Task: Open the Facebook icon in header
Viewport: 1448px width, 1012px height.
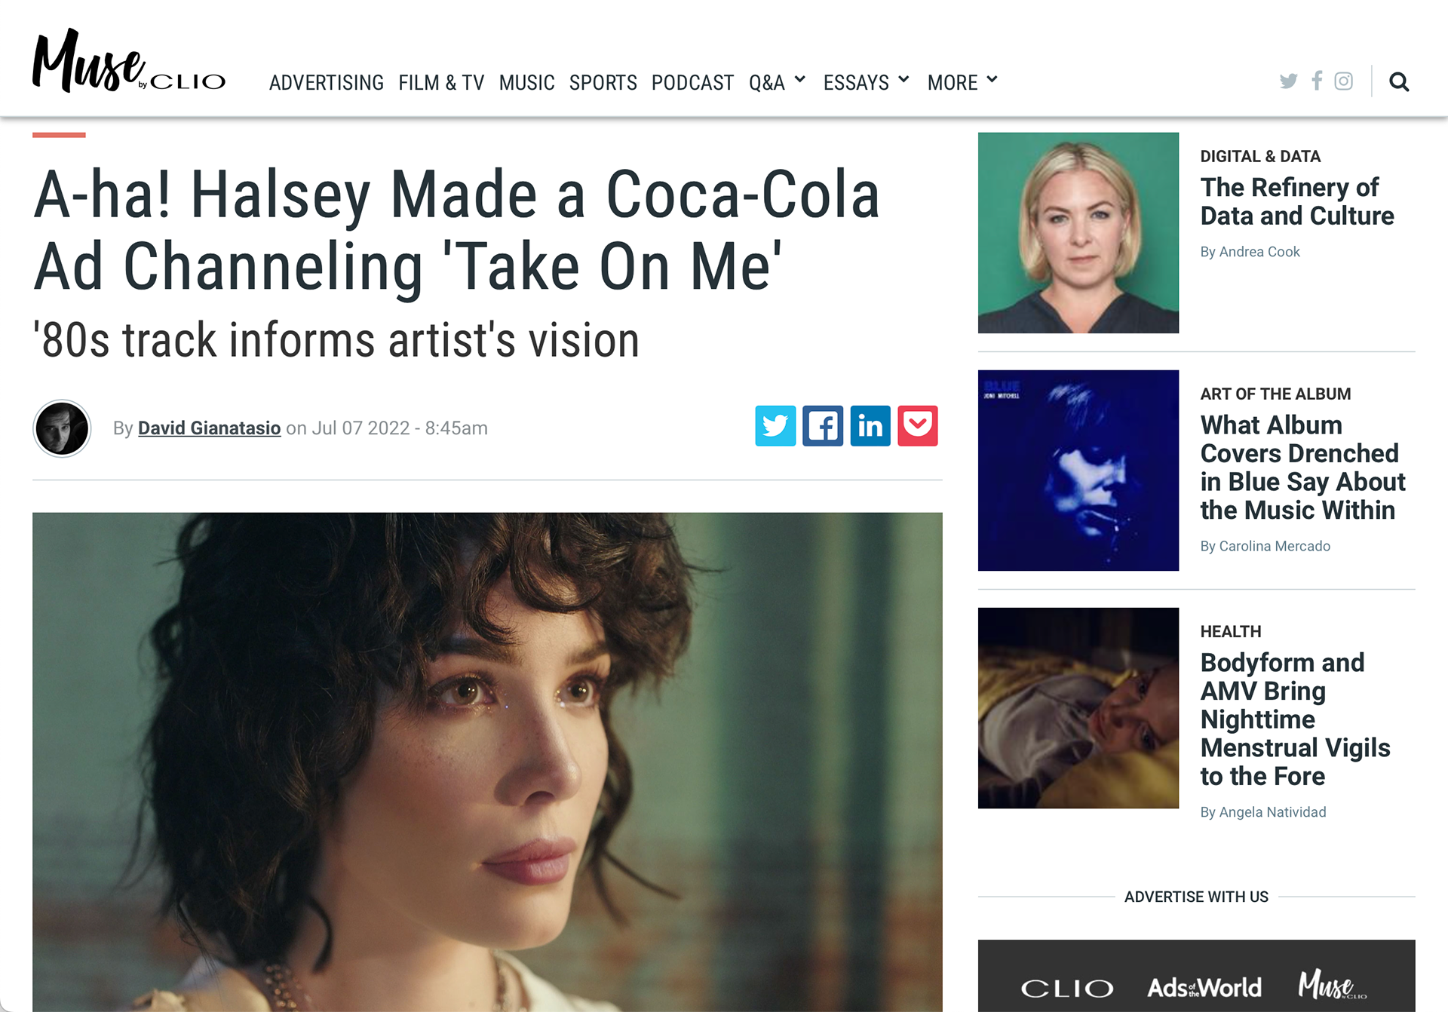Action: pos(1317,81)
